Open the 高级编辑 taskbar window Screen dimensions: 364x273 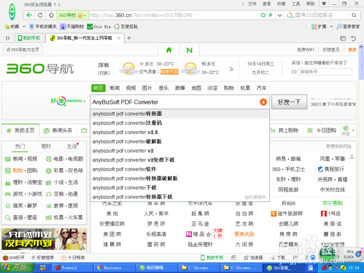157,268
